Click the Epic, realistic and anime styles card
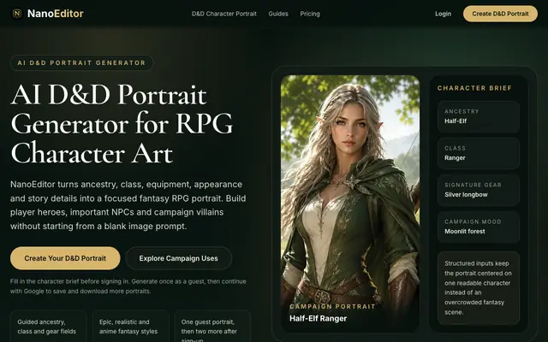This screenshot has height=342, width=548. point(130,327)
